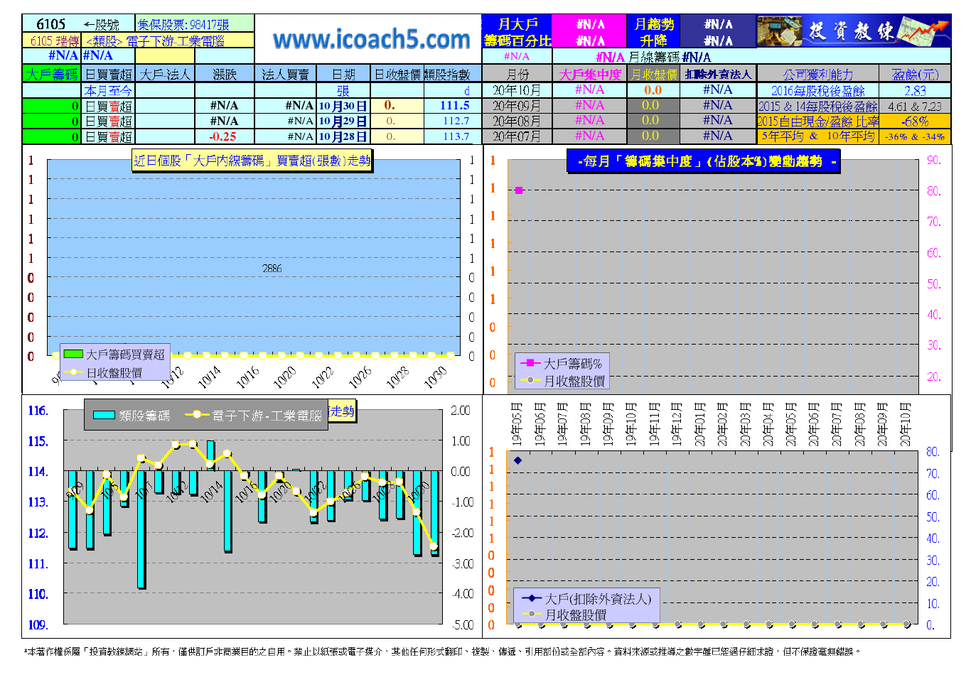Select the -0.25 price change cell

(224, 136)
